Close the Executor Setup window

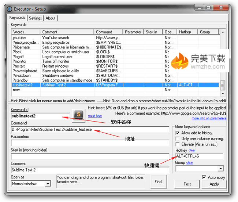coord(221,7)
